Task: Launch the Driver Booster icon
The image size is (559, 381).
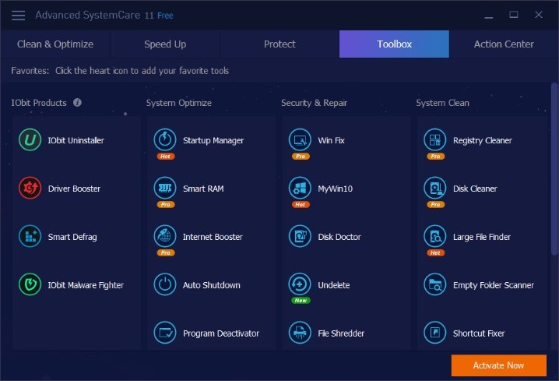Action: pos(30,189)
